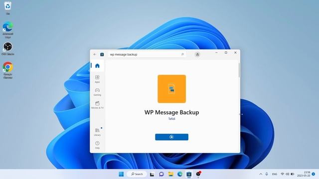Minimize the Microsoft Store window

click(216, 53)
